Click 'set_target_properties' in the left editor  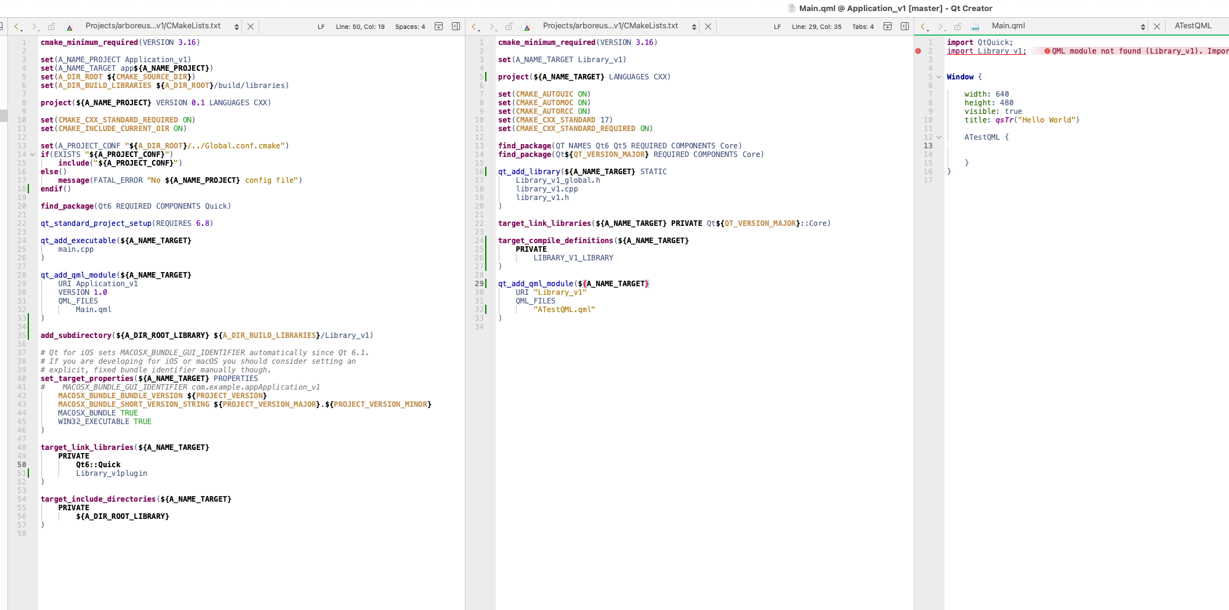pyautogui.click(x=87, y=379)
